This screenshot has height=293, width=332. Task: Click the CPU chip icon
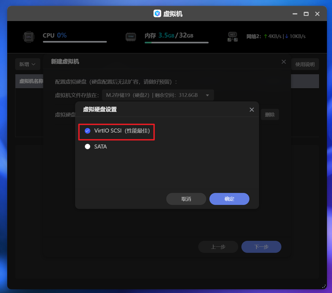tap(29, 37)
